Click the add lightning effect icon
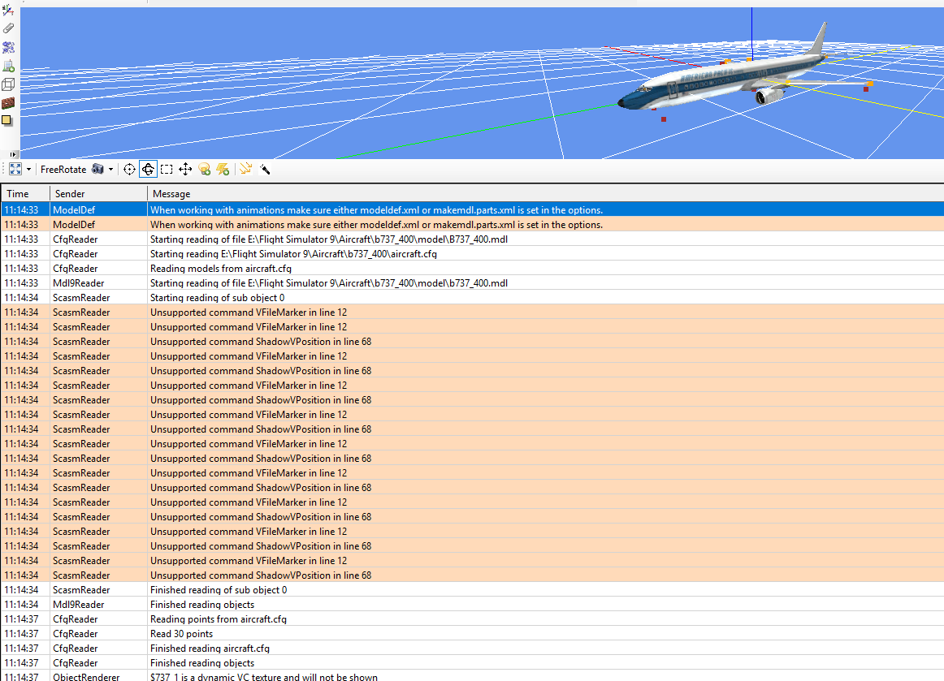 coord(223,170)
